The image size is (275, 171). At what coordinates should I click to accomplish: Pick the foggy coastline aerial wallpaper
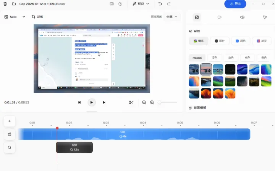pos(206,81)
